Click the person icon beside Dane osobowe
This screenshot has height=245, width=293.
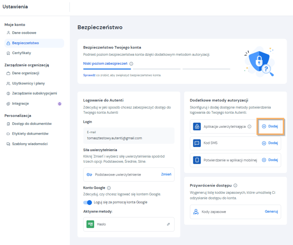point(8,33)
